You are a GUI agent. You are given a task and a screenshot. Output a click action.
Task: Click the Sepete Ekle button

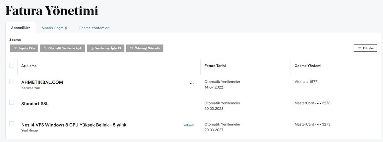24,48
